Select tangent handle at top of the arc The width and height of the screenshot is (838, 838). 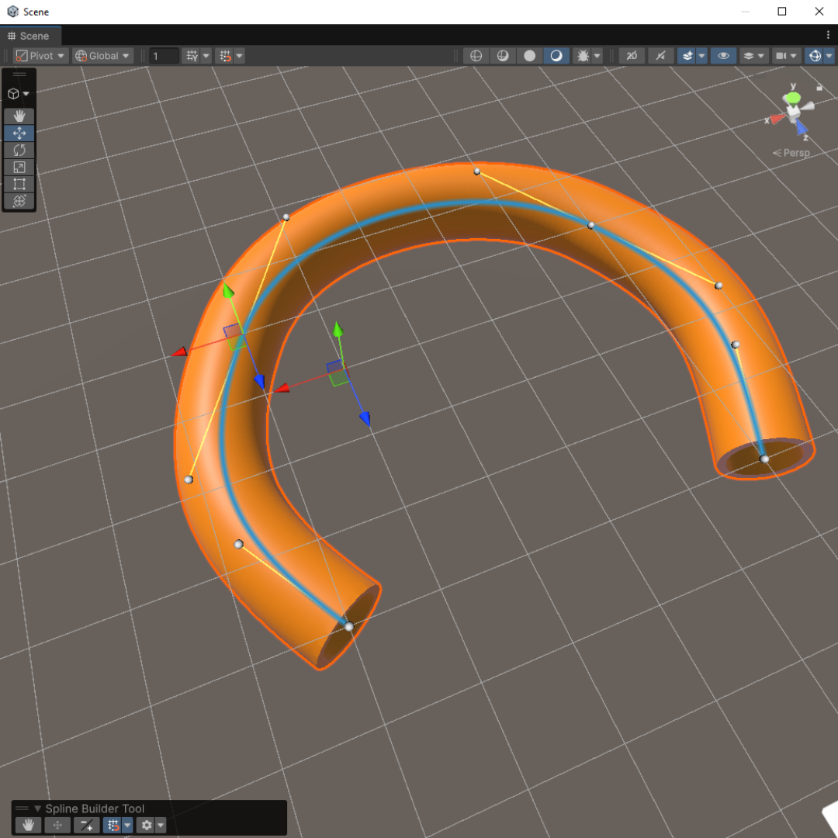pyautogui.click(x=476, y=171)
